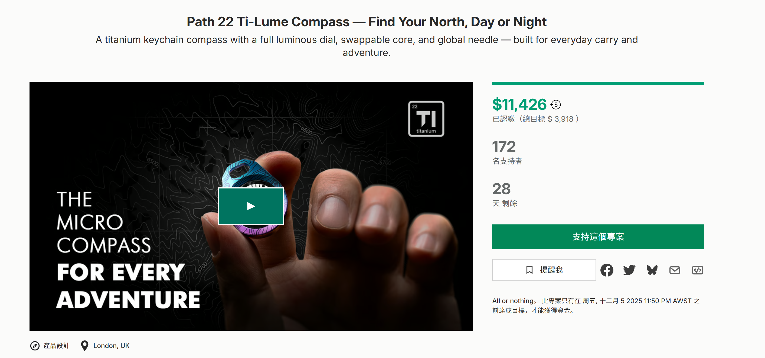Click the 172 backers count
The width and height of the screenshot is (765, 358).
(504, 147)
